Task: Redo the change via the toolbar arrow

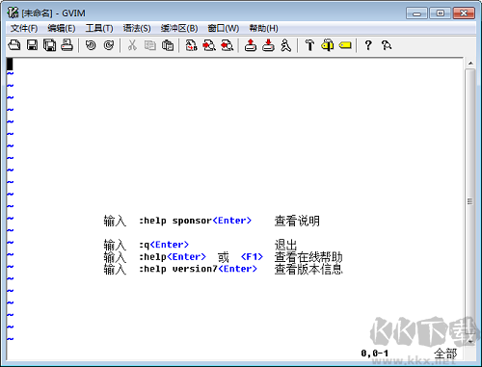Action: (x=109, y=45)
